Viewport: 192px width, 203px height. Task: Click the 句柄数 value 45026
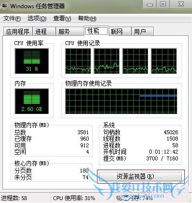pos(171,132)
